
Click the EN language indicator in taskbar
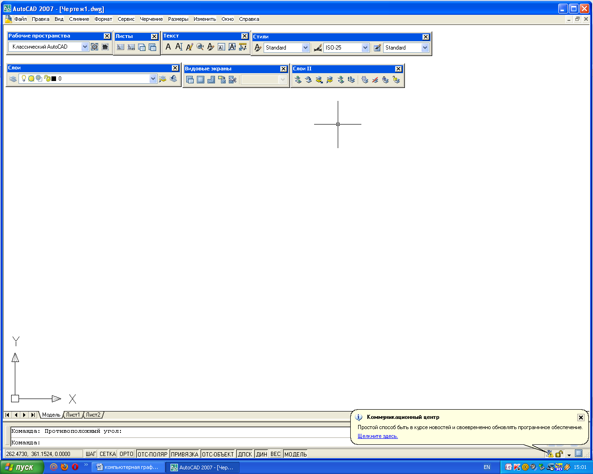pyautogui.click(x=487, y=468)
